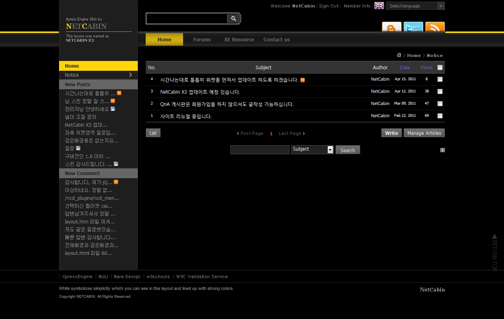Open post NetCabin X3 업데이트 예정 있습니다.

(x=200, y=92)
